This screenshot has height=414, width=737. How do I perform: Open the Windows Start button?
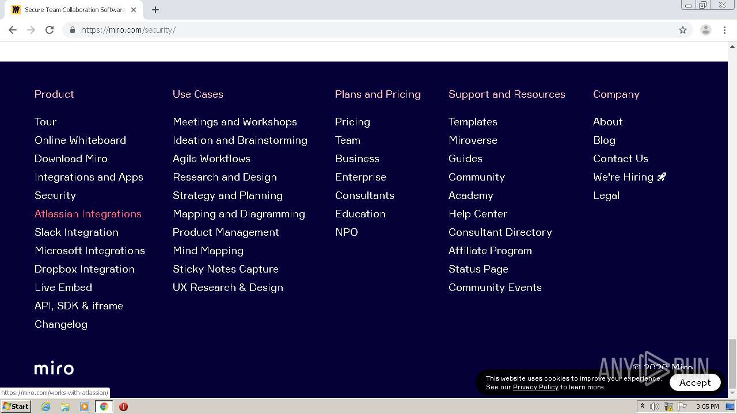(16, 407)
